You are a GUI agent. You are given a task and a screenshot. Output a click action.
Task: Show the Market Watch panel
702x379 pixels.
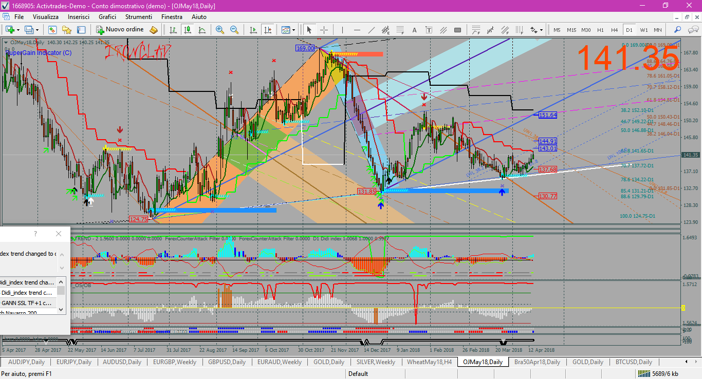point(52,30)
